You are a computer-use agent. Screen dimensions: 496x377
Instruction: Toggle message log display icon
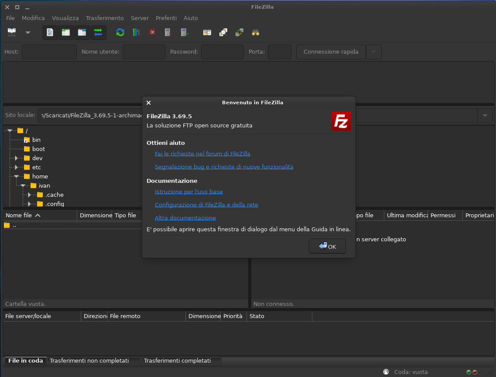(x=50, y=32)
